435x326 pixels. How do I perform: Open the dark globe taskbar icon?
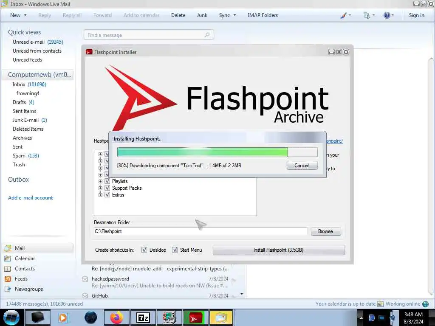[x=90, y=318]
